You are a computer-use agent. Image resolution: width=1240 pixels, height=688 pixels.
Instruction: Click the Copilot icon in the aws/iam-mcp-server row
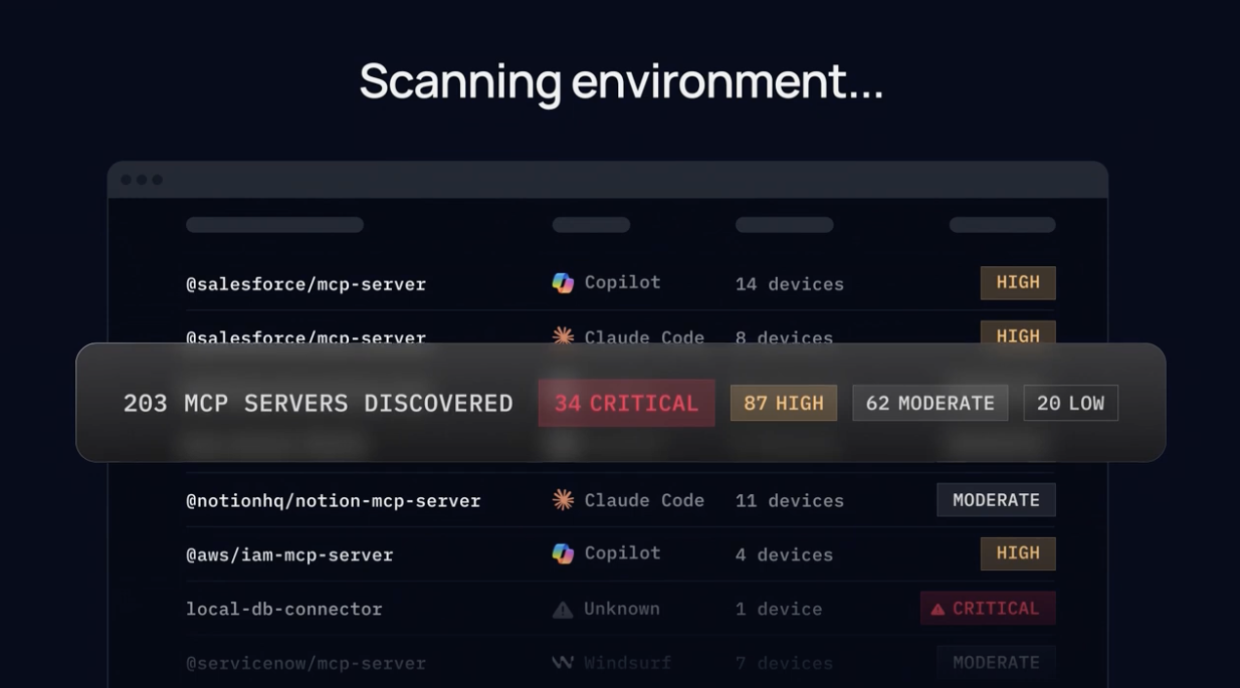tap(562, 554)
